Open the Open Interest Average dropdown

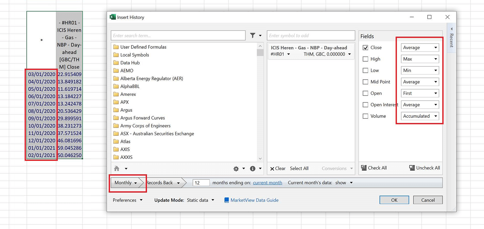[420, 105]
